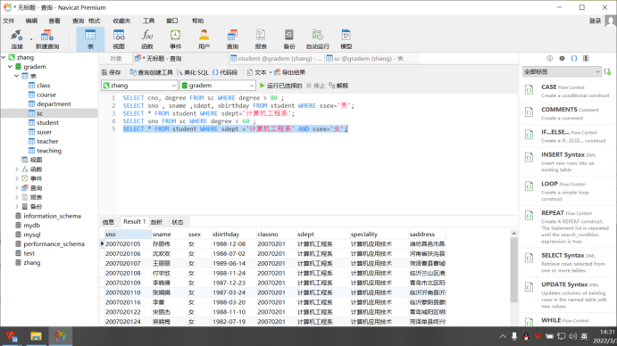Open the Edit menu
Image resolution: width=617 pixels, height=346 pixels.
31,21
